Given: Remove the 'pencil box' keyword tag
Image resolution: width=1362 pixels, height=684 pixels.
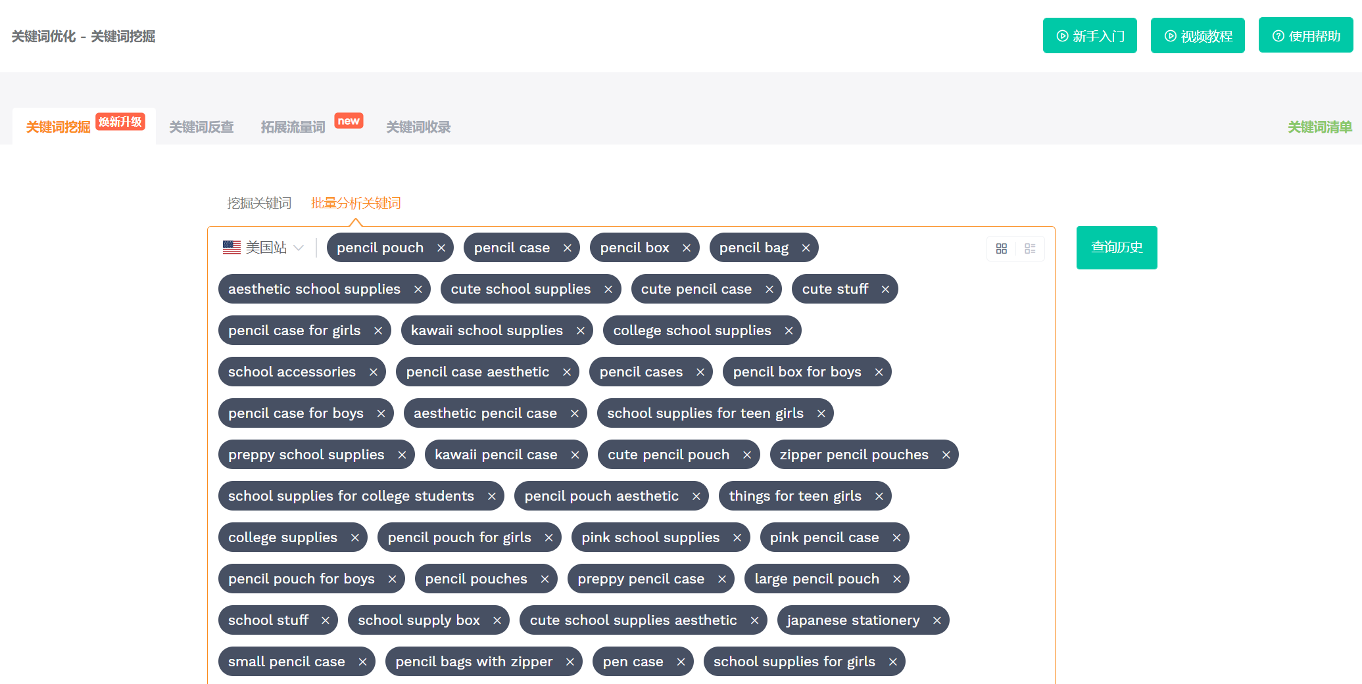Looking at the screenshot, I should pos(687,248).
